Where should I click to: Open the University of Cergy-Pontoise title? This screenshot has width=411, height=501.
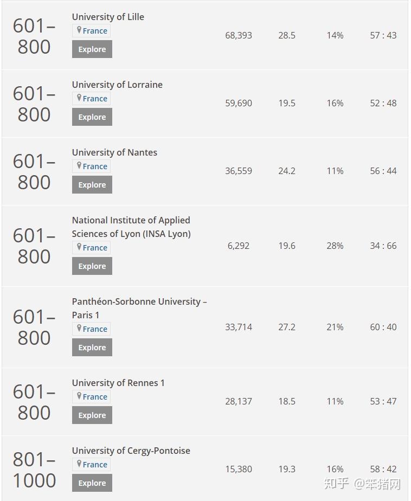click(x=131, y=451)
